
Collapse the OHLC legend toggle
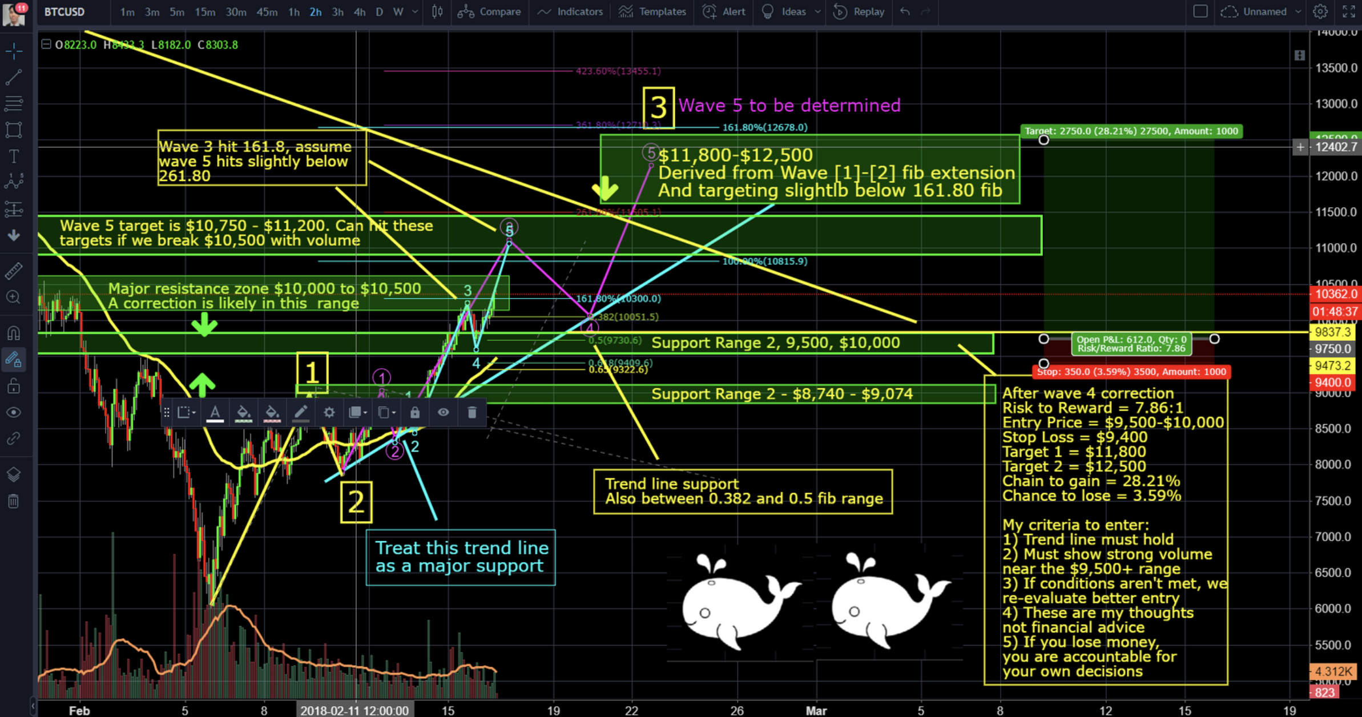(46, 44)
